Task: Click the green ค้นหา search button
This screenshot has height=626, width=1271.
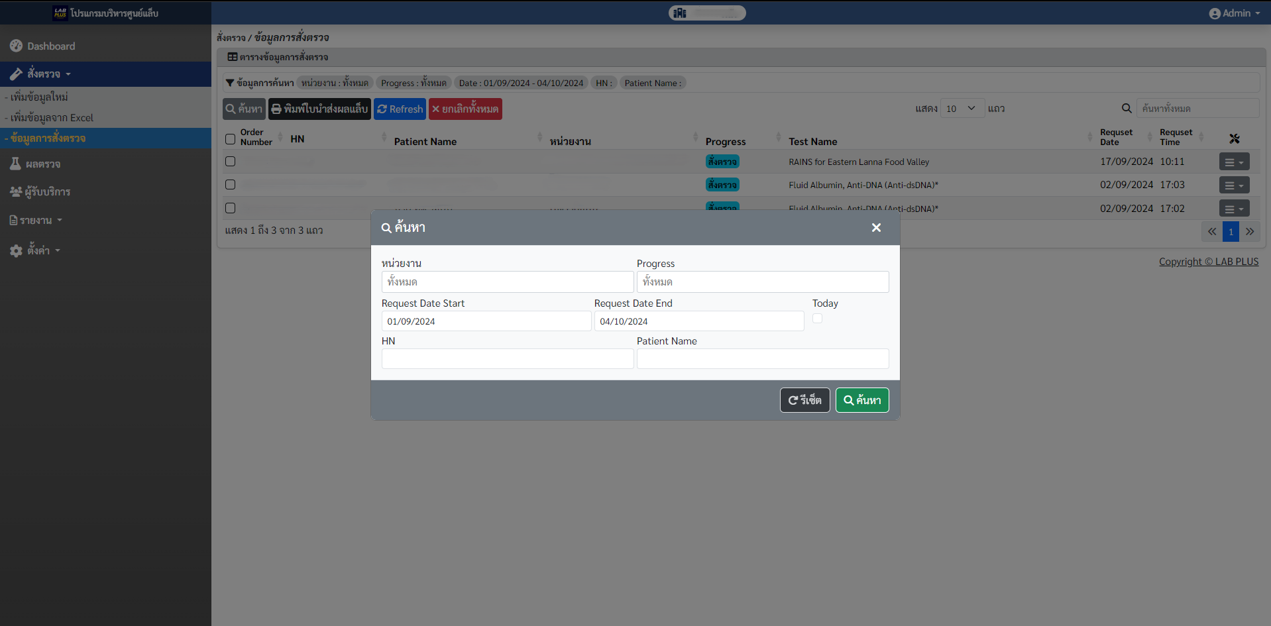Action: (861, 400)
